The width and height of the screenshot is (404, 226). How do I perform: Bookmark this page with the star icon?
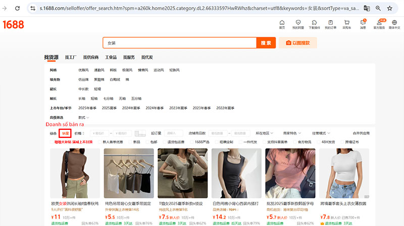point(389,9)
